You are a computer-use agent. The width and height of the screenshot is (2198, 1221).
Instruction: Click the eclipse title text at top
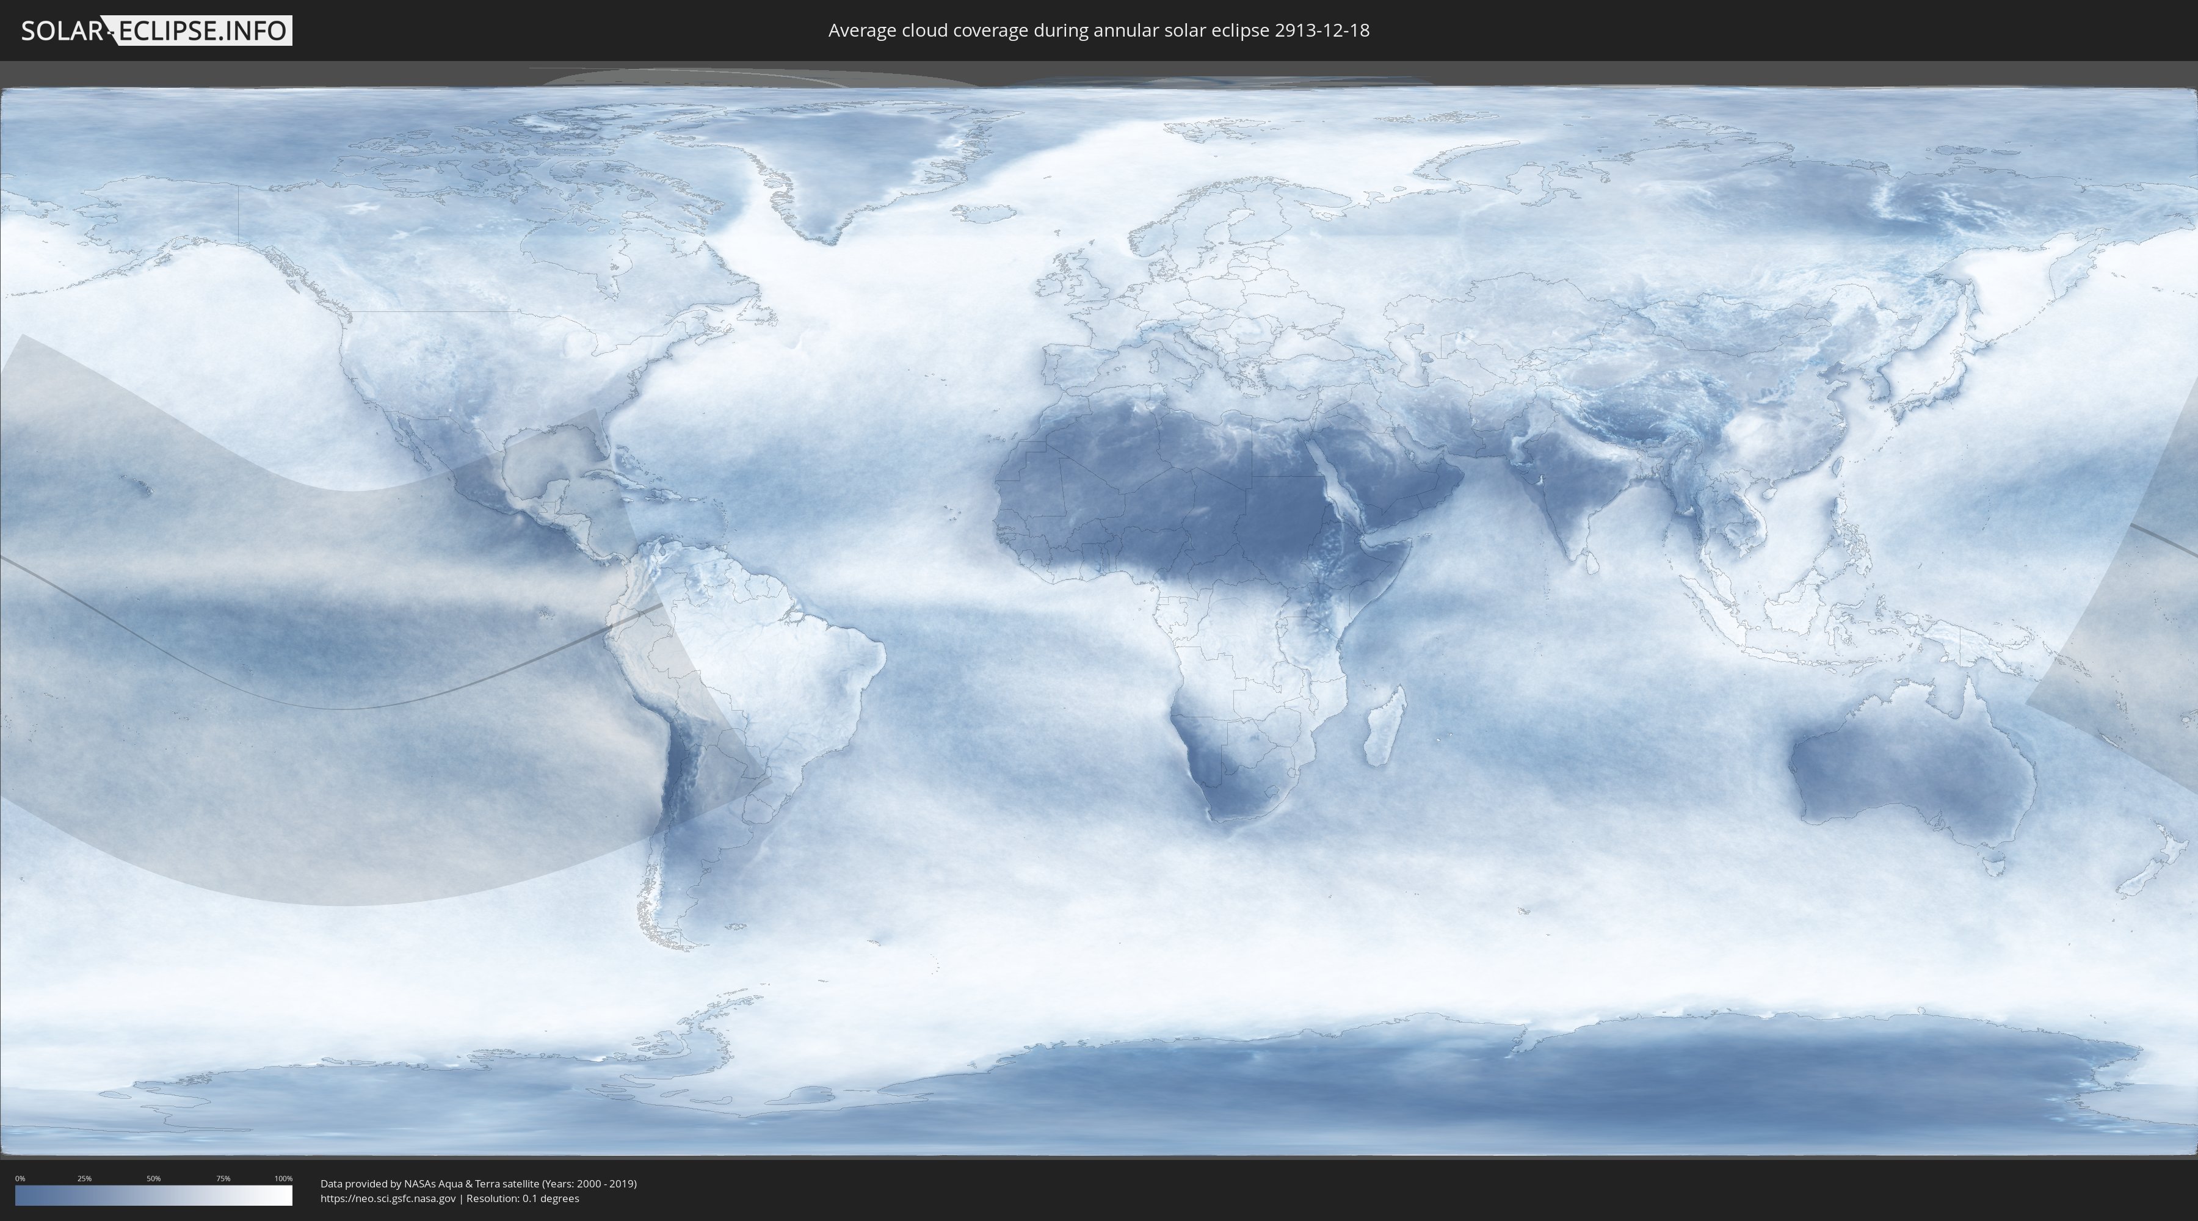point(1098,31)
